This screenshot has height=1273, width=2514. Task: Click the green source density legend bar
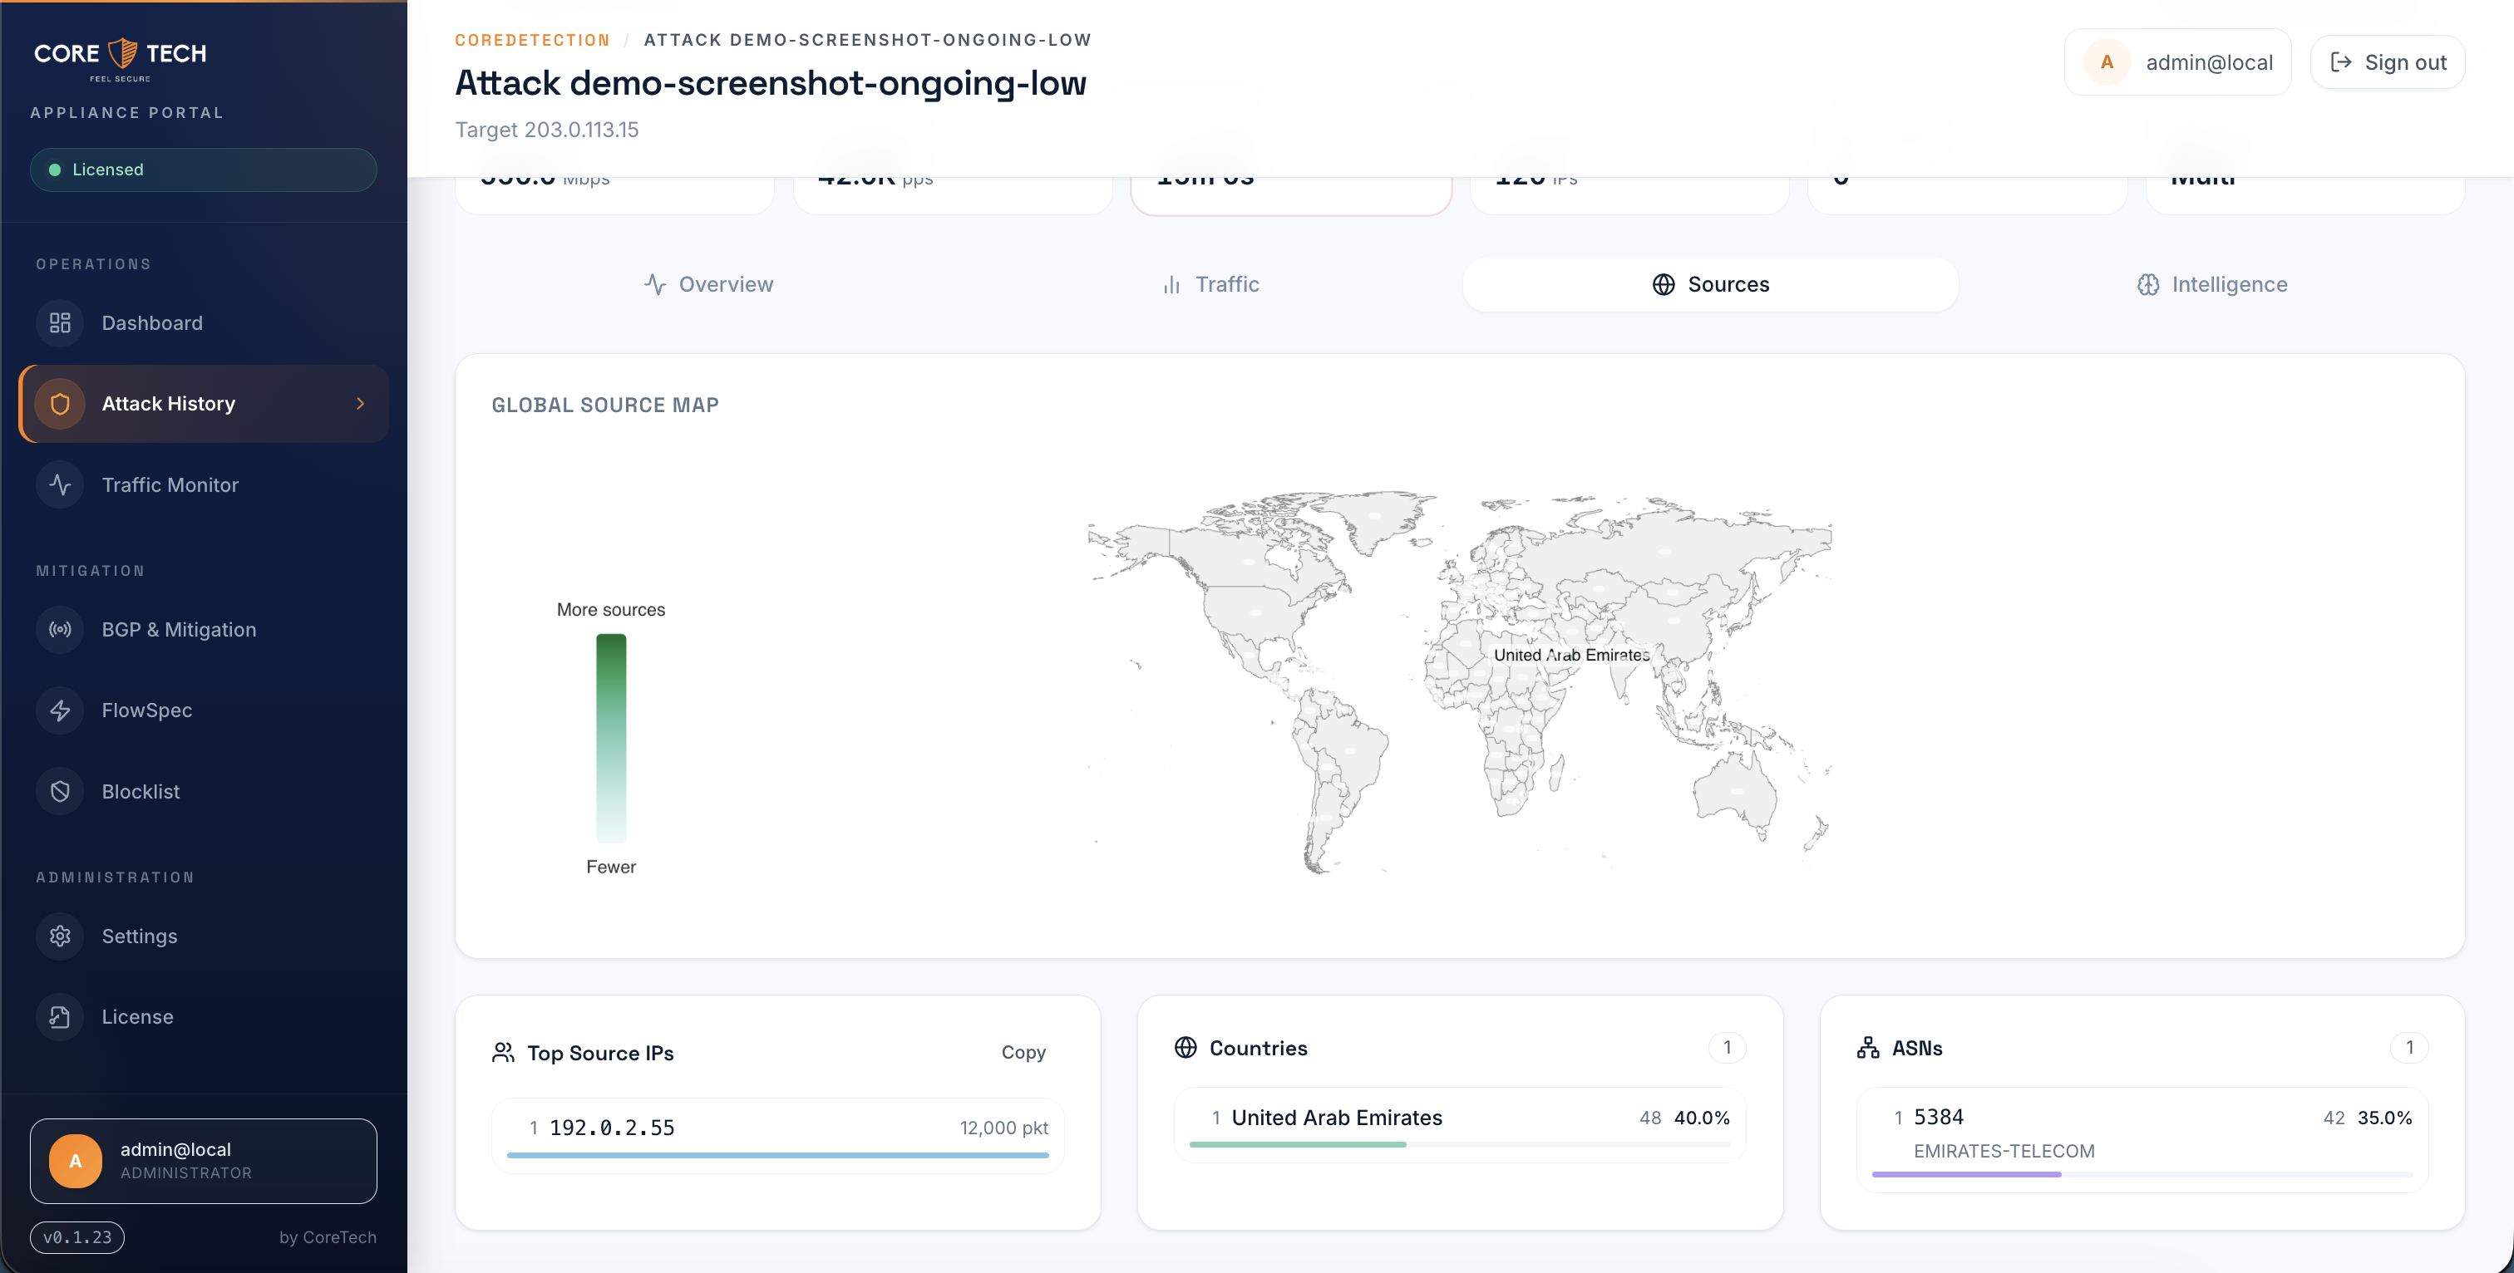611,738
